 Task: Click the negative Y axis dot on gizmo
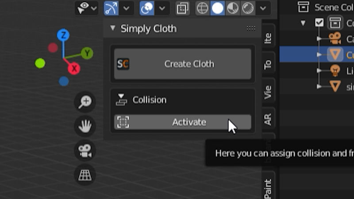(40, 63)
